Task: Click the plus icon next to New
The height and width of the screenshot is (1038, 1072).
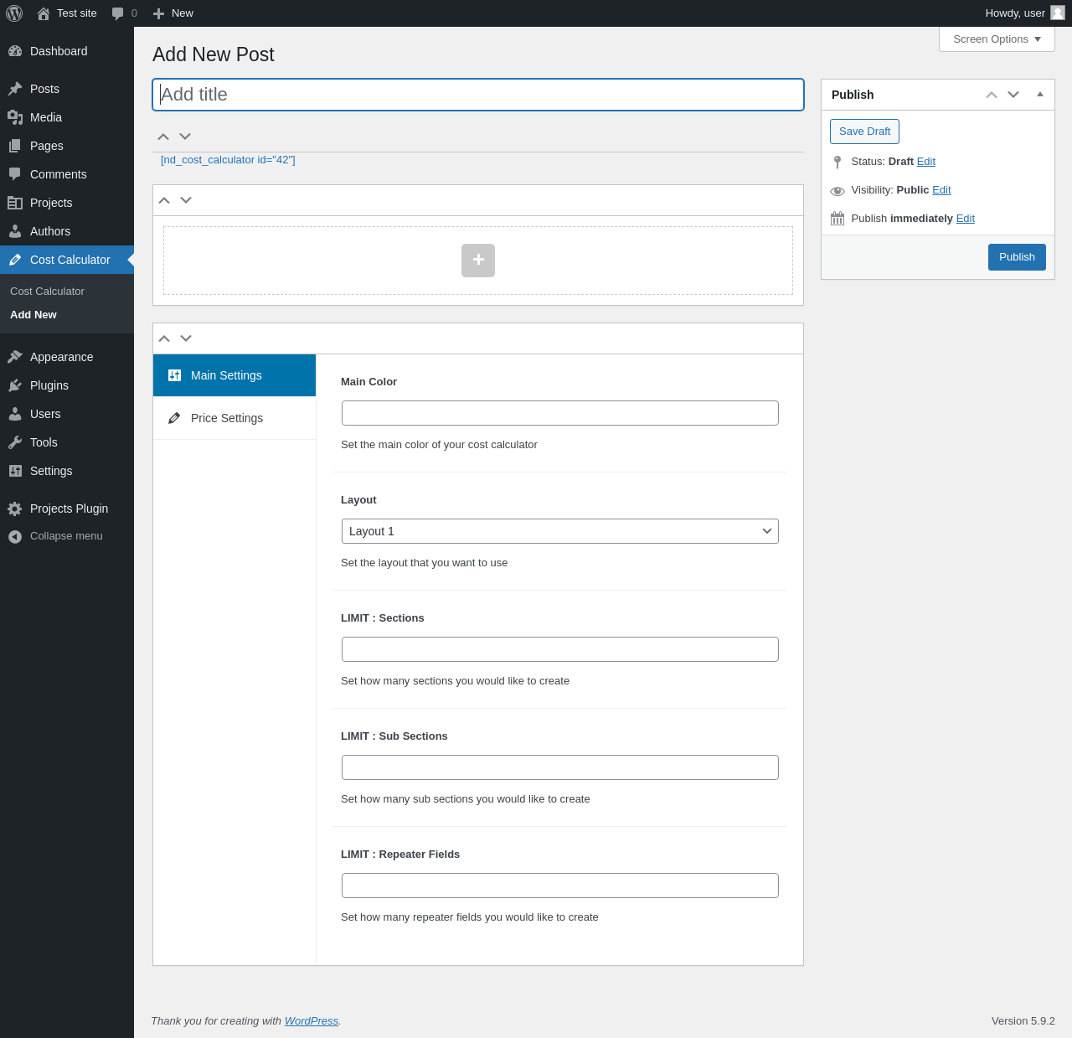Action: (x=158, y=13)
